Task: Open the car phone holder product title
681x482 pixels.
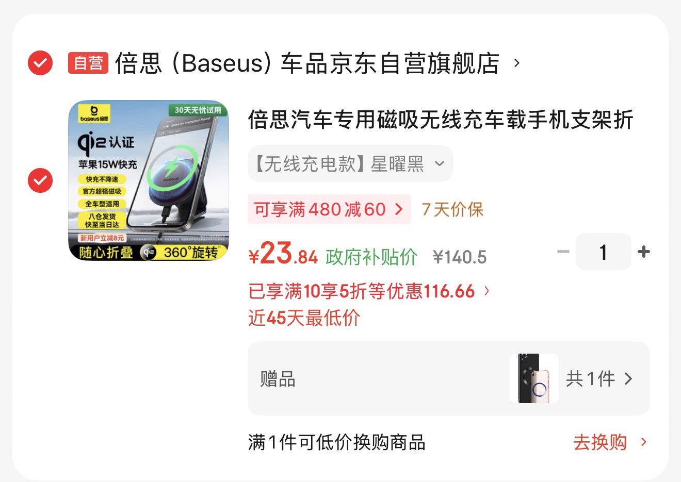Action: 441,119
